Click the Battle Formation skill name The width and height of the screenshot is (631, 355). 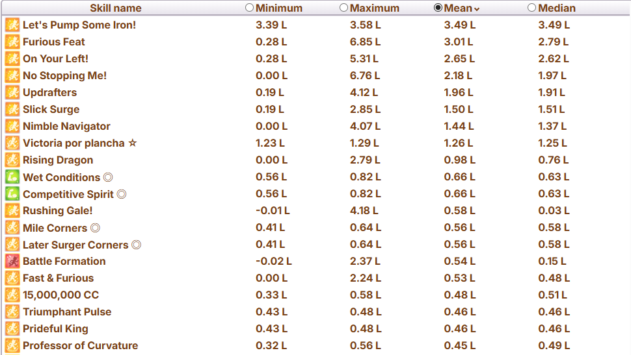[64, 261]
